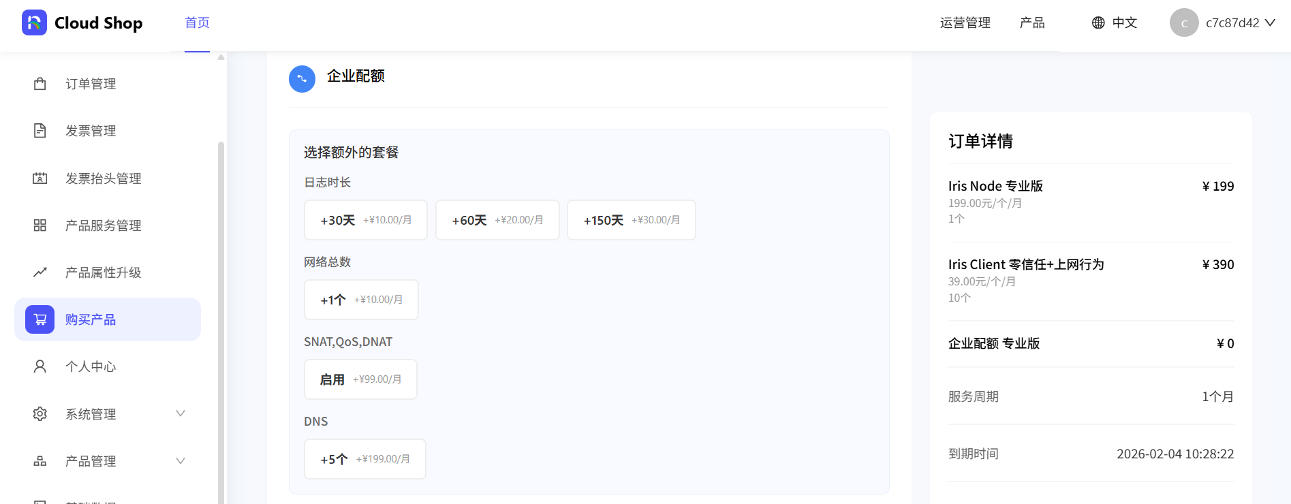Open the 产品 top navigation link
Screen dimensions: 1291x504
(x=1031, y=22)
